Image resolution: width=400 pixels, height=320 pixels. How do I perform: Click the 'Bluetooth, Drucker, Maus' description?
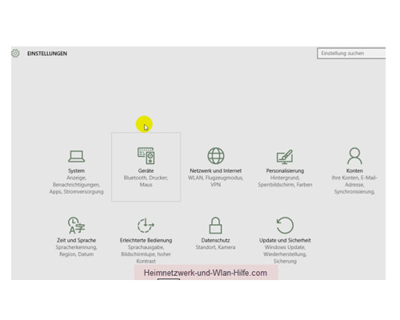[146, 181]
